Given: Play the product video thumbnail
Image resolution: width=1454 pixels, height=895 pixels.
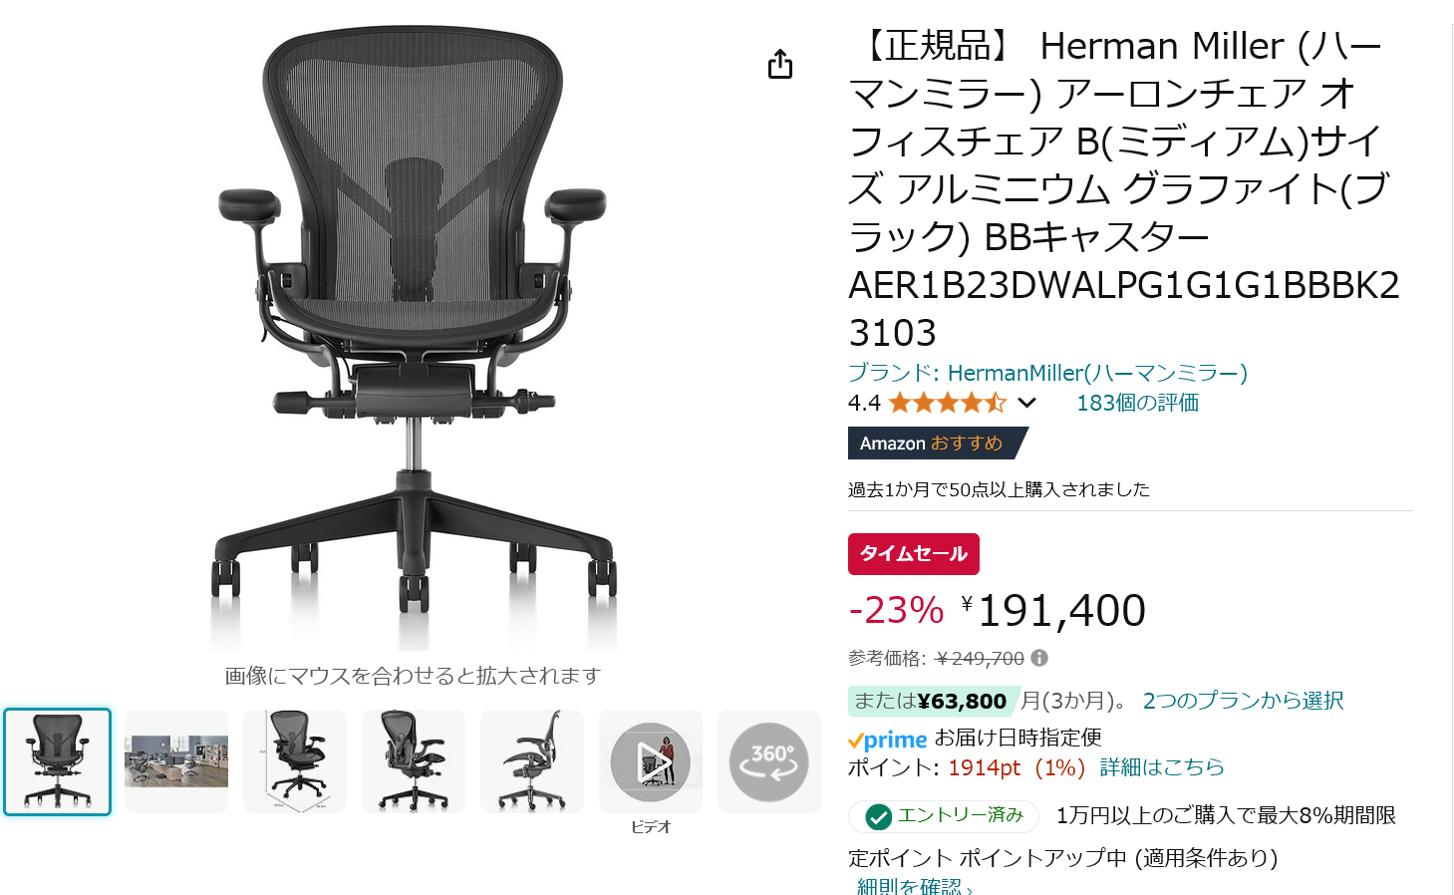Looking at the screenshot, I should [x=651, y=762].
